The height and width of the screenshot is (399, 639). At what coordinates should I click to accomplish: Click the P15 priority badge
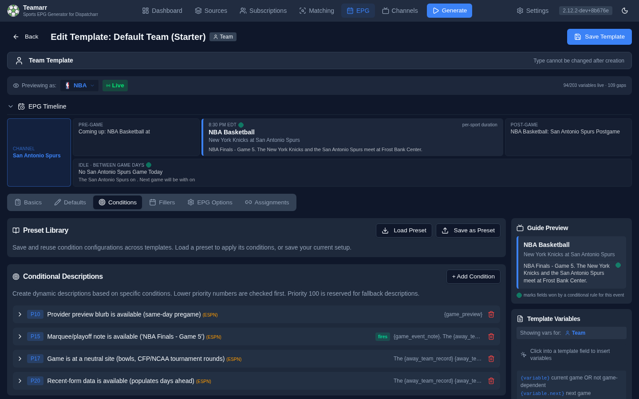[x=35, y=336]
